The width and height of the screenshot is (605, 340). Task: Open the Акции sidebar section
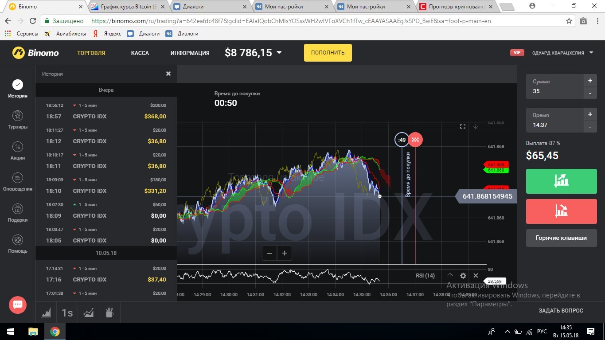(18, 151)
